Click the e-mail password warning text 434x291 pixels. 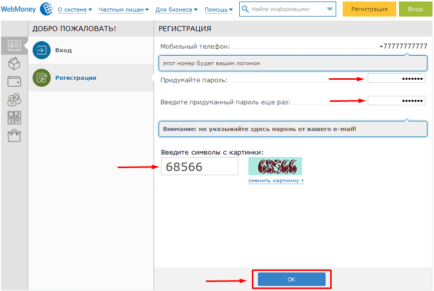(259, 129)
